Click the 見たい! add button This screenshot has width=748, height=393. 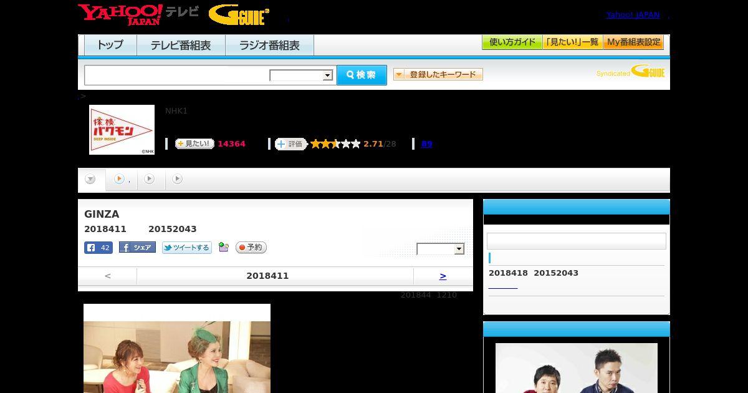(194, 144)
